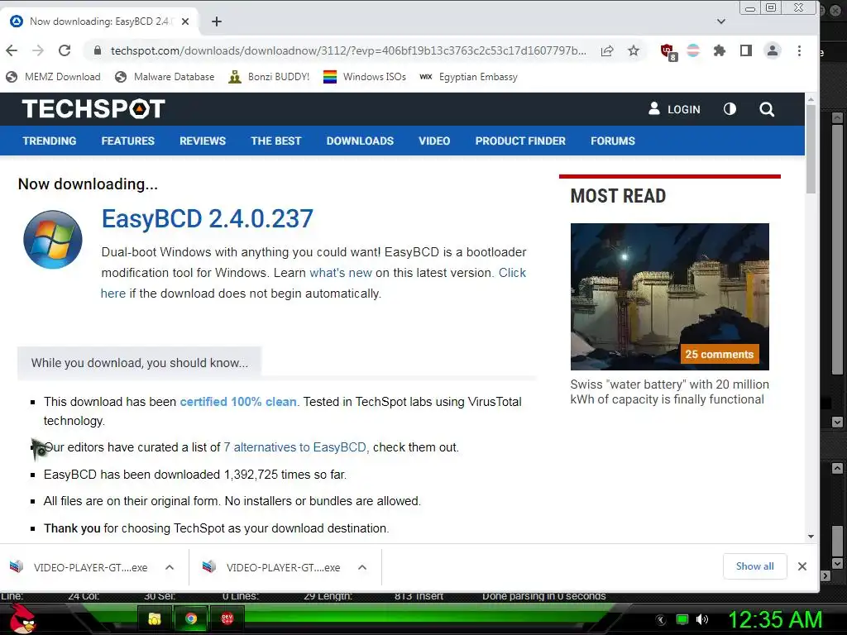Click the page vertical scrollbar thumb
The image size is (847, 635).
(x=811, y=149)
